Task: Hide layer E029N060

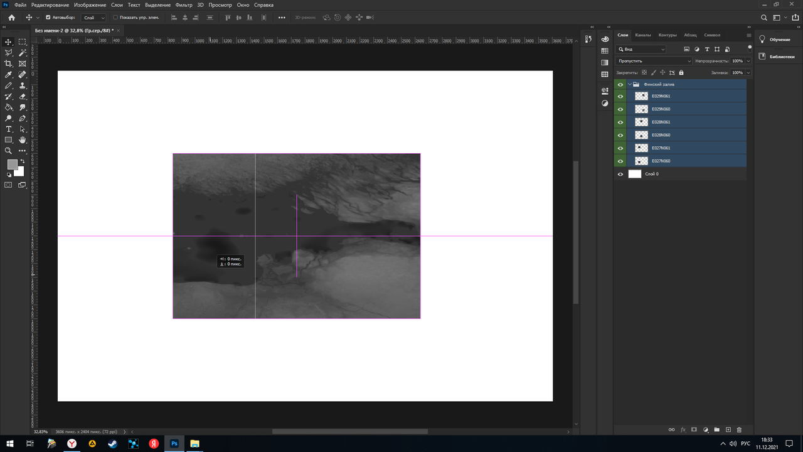Action: pos(620,109)
